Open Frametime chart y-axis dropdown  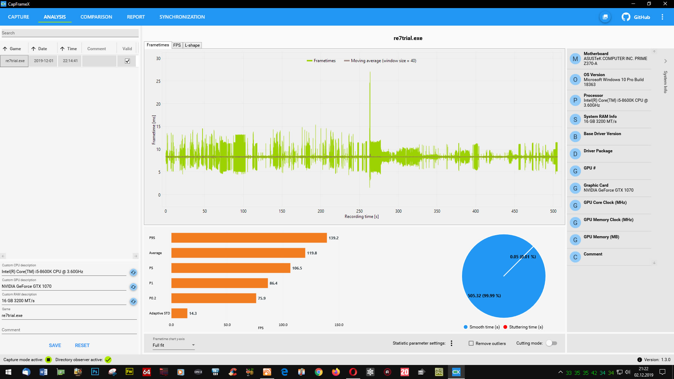click(x=173, y=345)
